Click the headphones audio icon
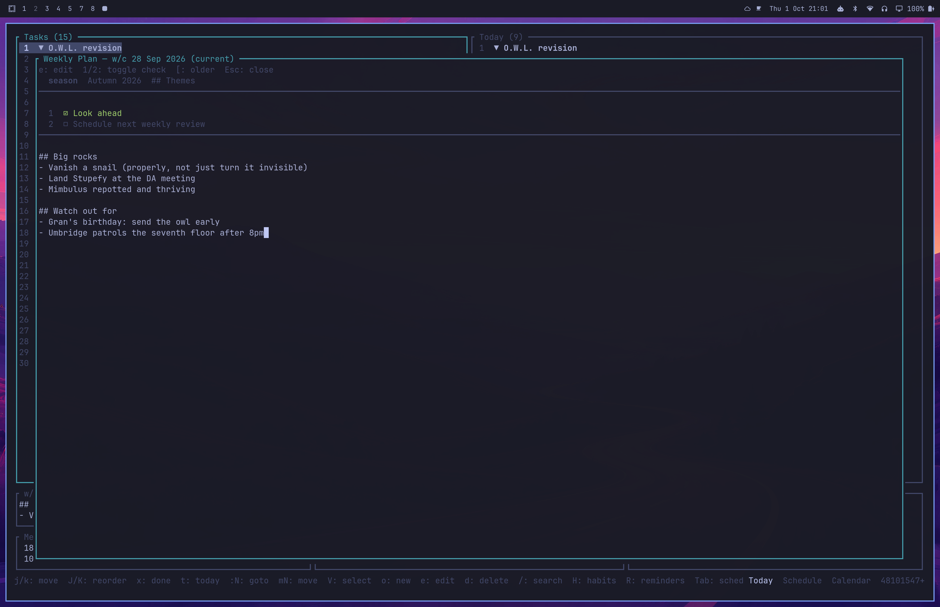 click(885, 9)
